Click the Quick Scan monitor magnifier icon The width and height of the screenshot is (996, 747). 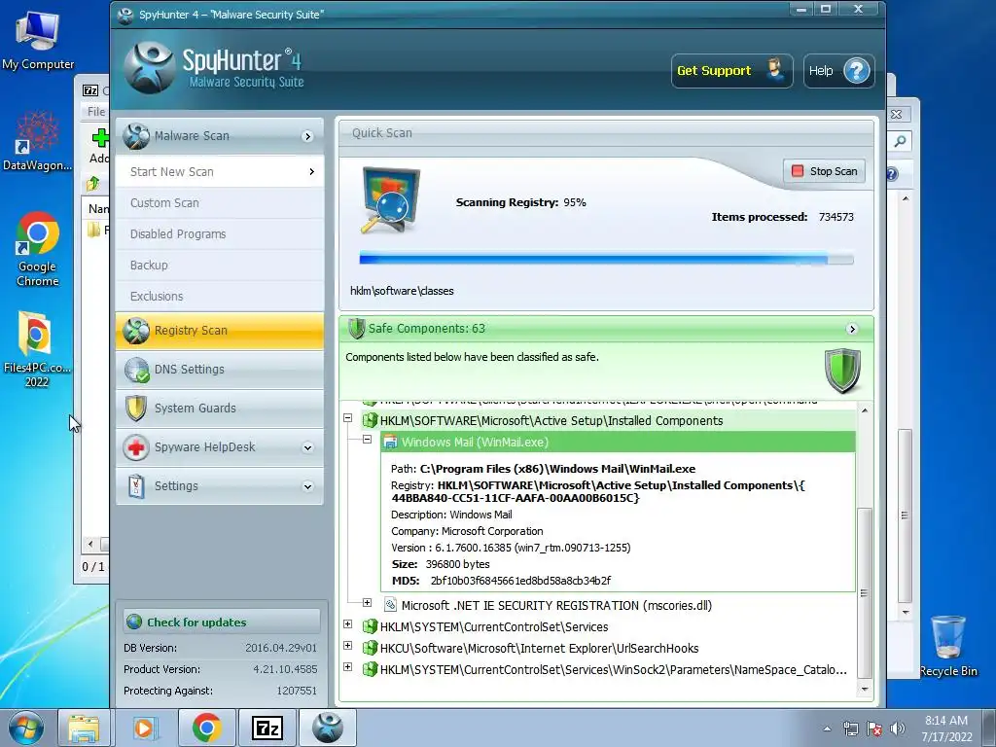(x=389, y=200)
